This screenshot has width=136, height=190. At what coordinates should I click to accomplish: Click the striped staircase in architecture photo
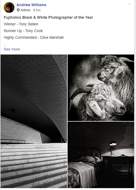[34, 165]
